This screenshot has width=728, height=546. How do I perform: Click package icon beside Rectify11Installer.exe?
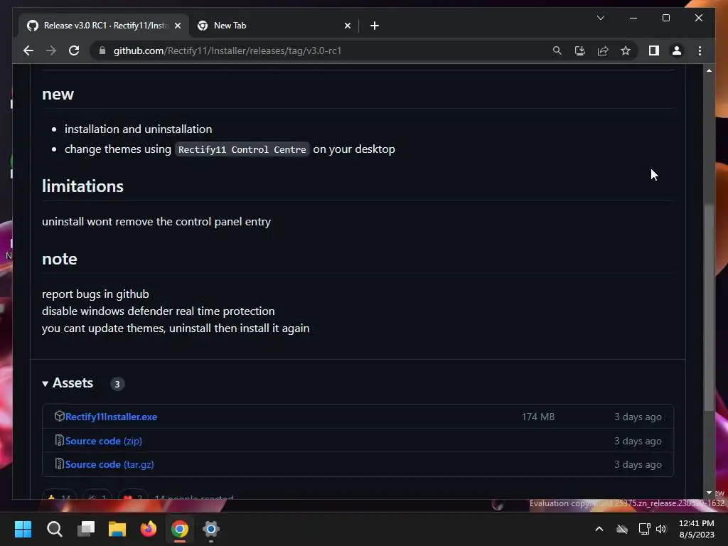coord(59,416)
